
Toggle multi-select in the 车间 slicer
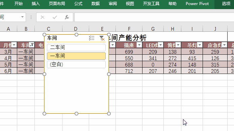(x=92, y=38)
